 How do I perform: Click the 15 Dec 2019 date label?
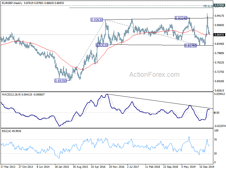click(x=207, y=167)
